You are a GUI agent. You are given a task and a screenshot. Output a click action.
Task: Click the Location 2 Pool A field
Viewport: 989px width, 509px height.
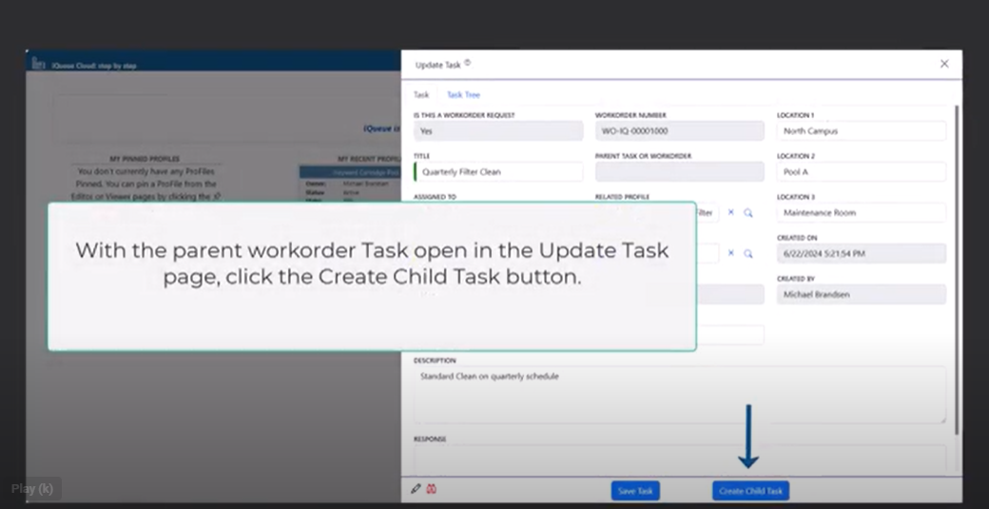pyautogui.click(x=862, y=172)
